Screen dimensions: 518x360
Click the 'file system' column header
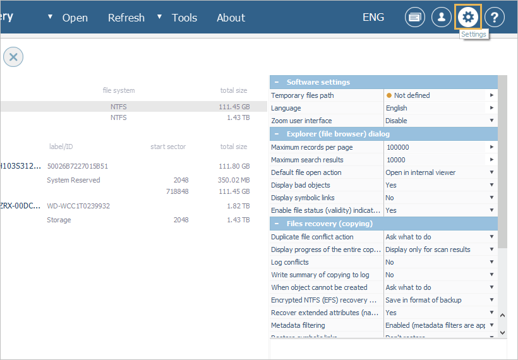(119, 90)
